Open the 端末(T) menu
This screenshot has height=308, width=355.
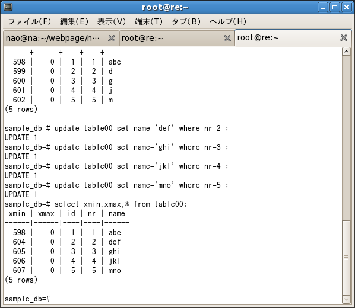tap(148, 22)
